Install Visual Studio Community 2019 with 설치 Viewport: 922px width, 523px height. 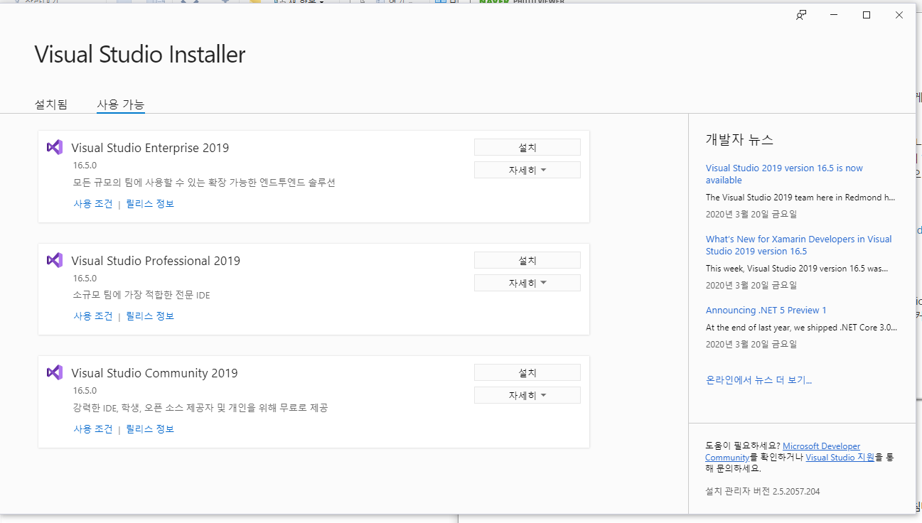pyautogui.click(x=527, y=372)
